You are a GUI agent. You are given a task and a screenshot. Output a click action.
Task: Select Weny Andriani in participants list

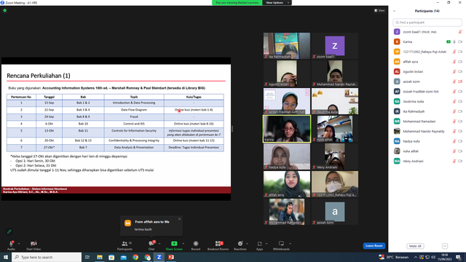pyautogui.click(x=413, y=161)
